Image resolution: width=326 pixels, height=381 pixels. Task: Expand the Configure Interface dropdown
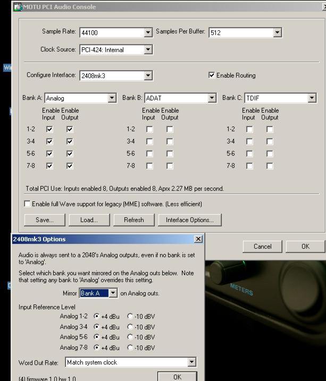click(148, 76)
